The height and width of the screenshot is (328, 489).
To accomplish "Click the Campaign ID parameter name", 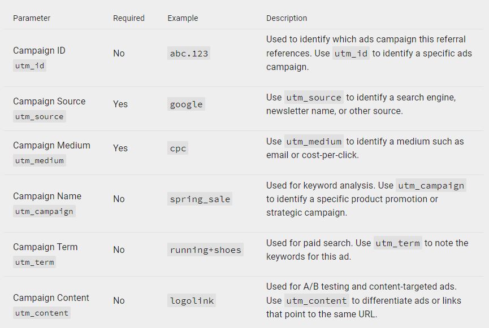I will click(39, 50).
